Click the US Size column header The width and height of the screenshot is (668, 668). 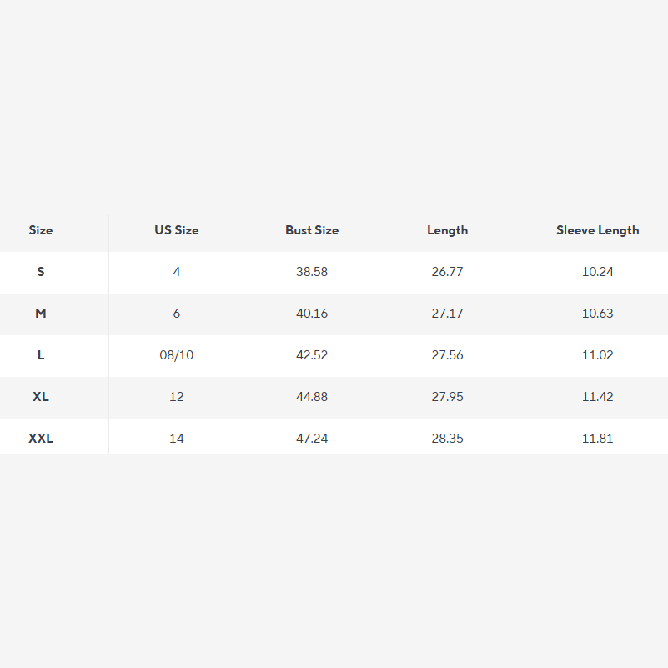click(177, 230)
